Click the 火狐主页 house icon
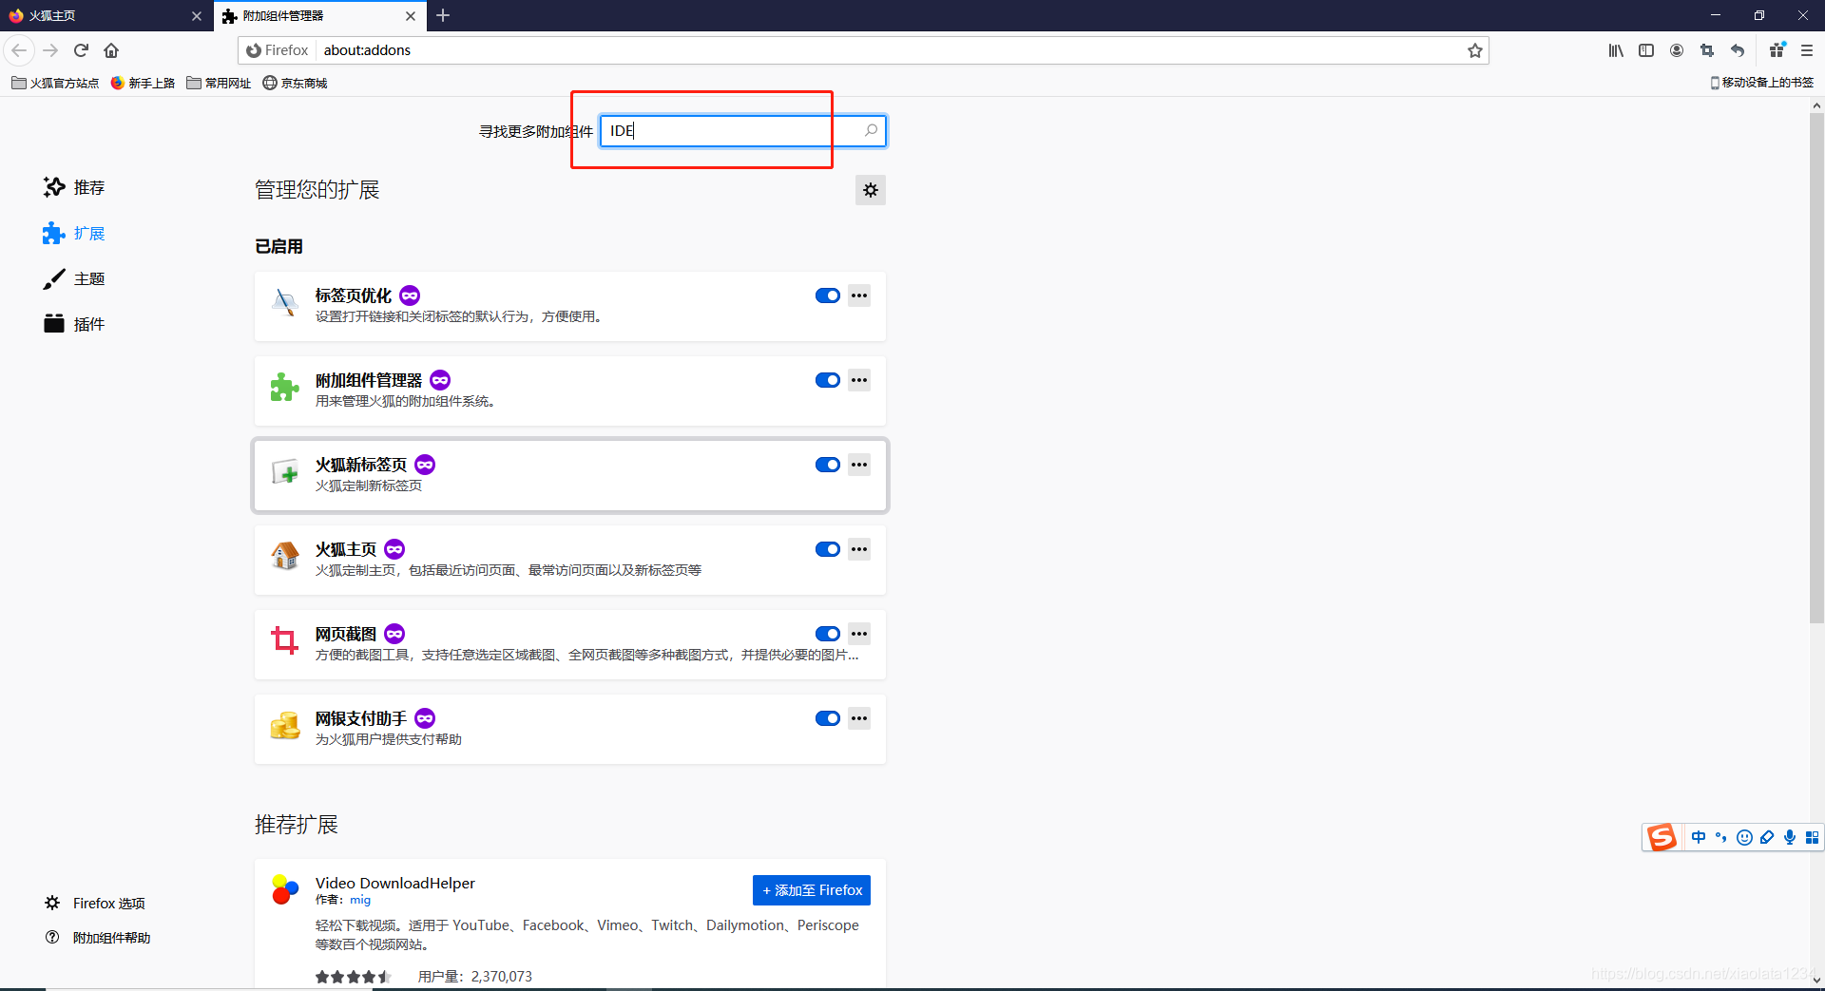1825x991 pixels. [x=285, y=557]
